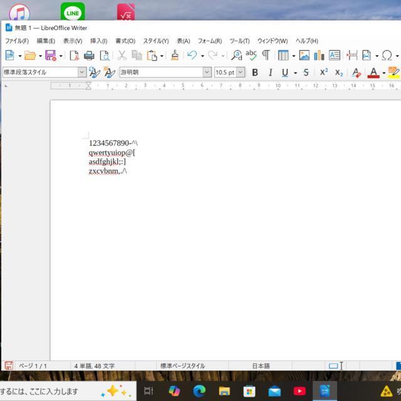Toggle Italic formatting

point(270,73)
